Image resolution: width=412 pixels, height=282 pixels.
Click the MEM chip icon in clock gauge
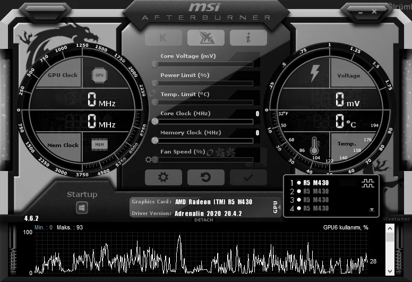pos(99,144)
